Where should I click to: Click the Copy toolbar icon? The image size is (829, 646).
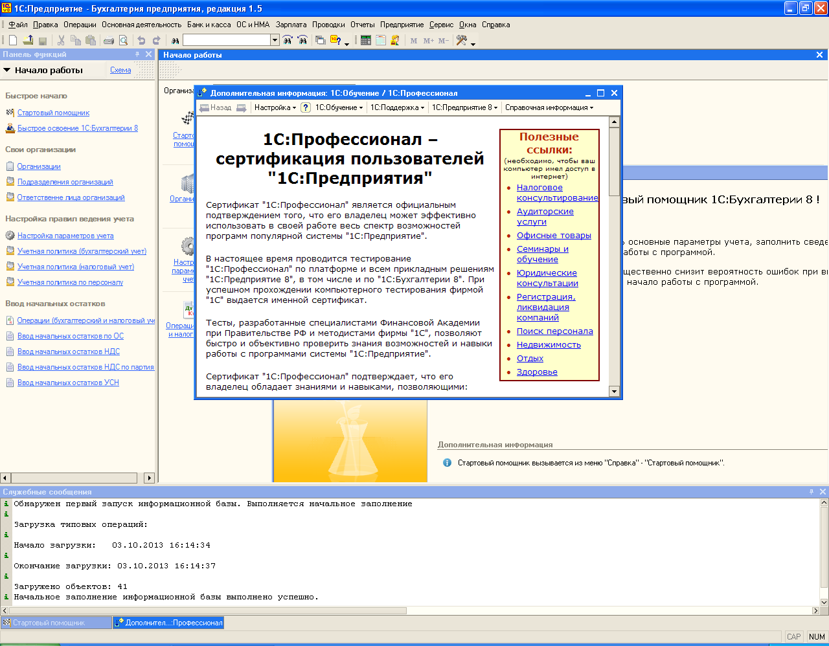tap(76, 40)
